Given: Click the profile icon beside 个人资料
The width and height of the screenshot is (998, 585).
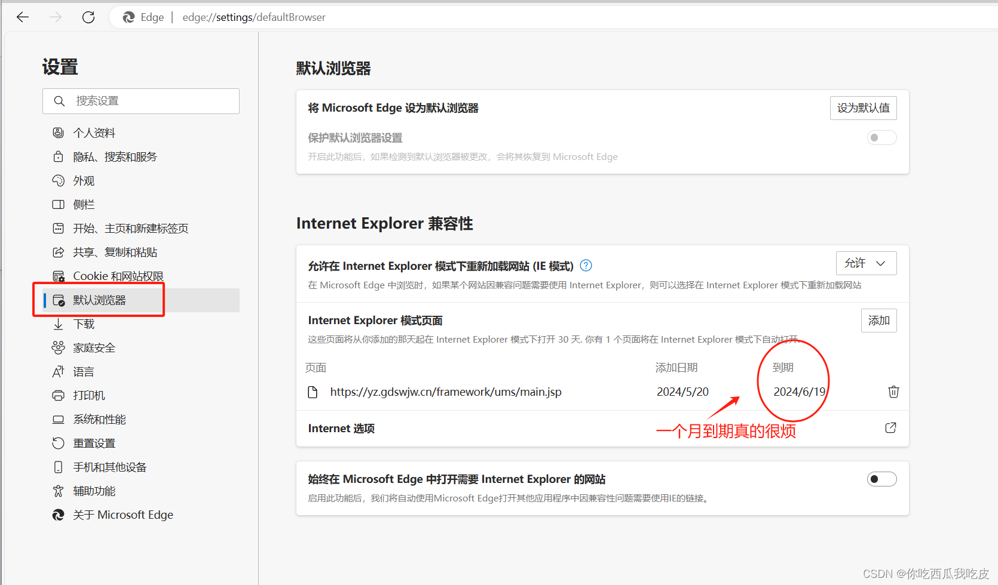Looking at the screenshot, I should (58, 133).
